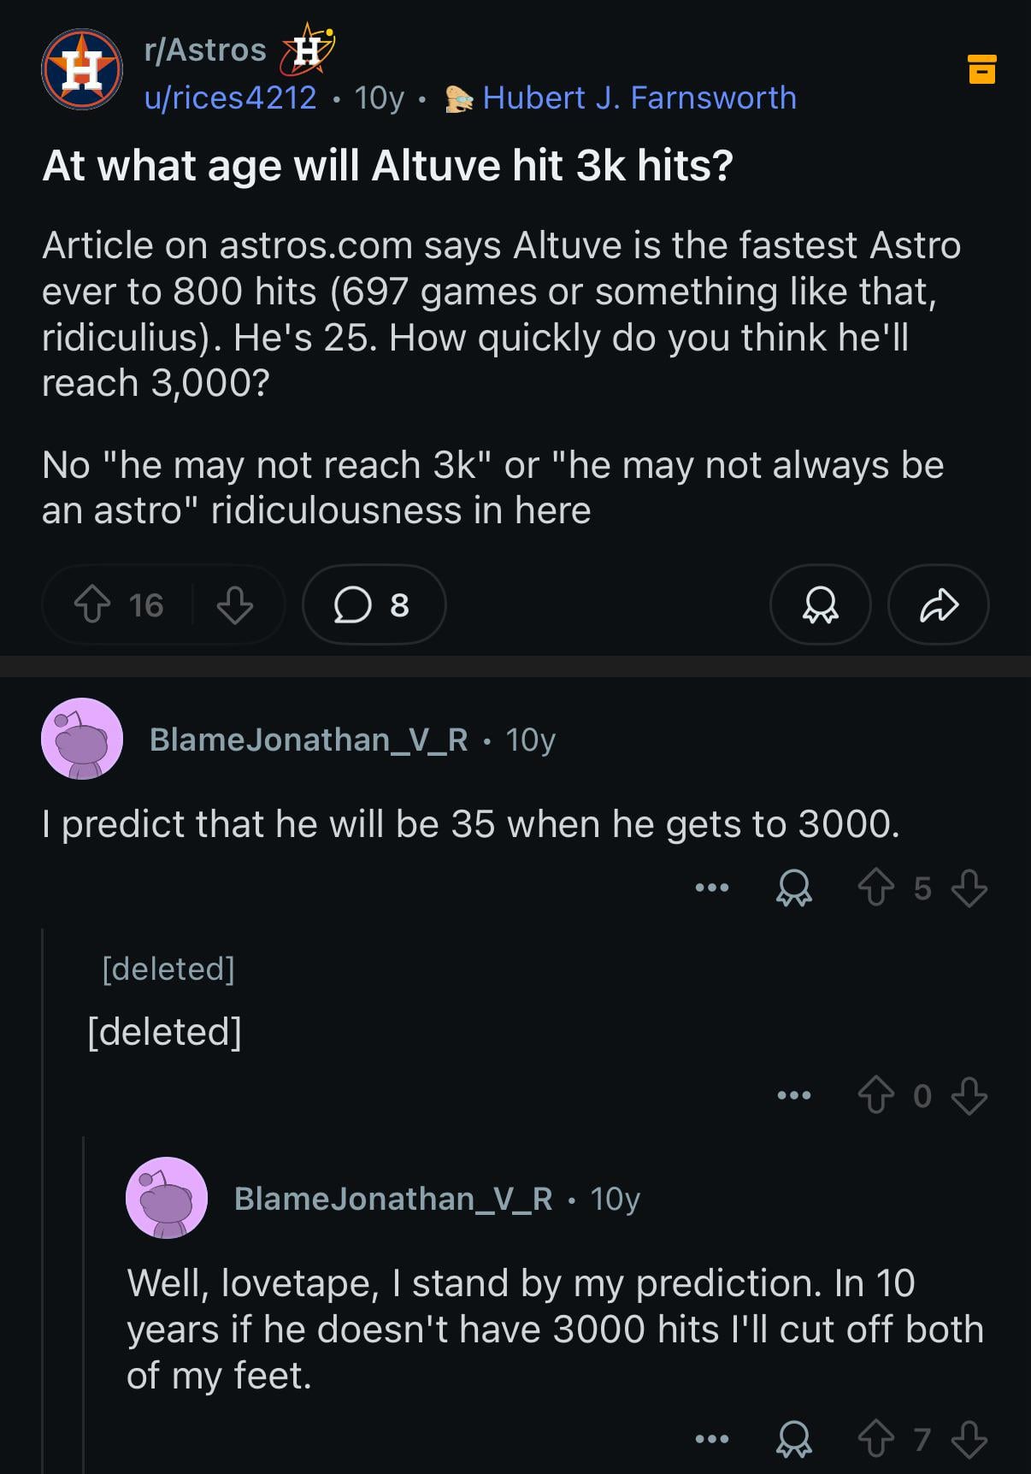The image size is (1031, 1474).
Task: Open more options on 'lovetape' reply
Action: (711, 1440)
